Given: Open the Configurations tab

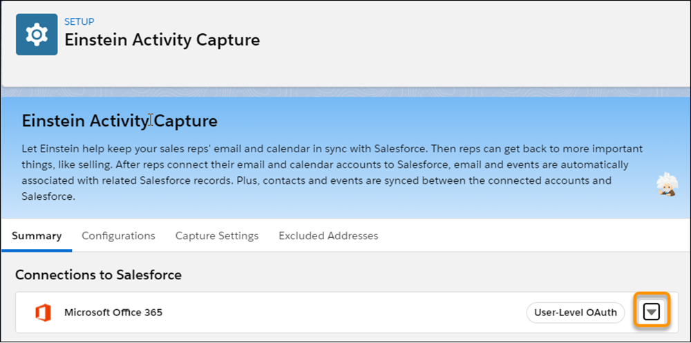Looking at the screenshot, I should pyautogui.click(x=119, y=236).
